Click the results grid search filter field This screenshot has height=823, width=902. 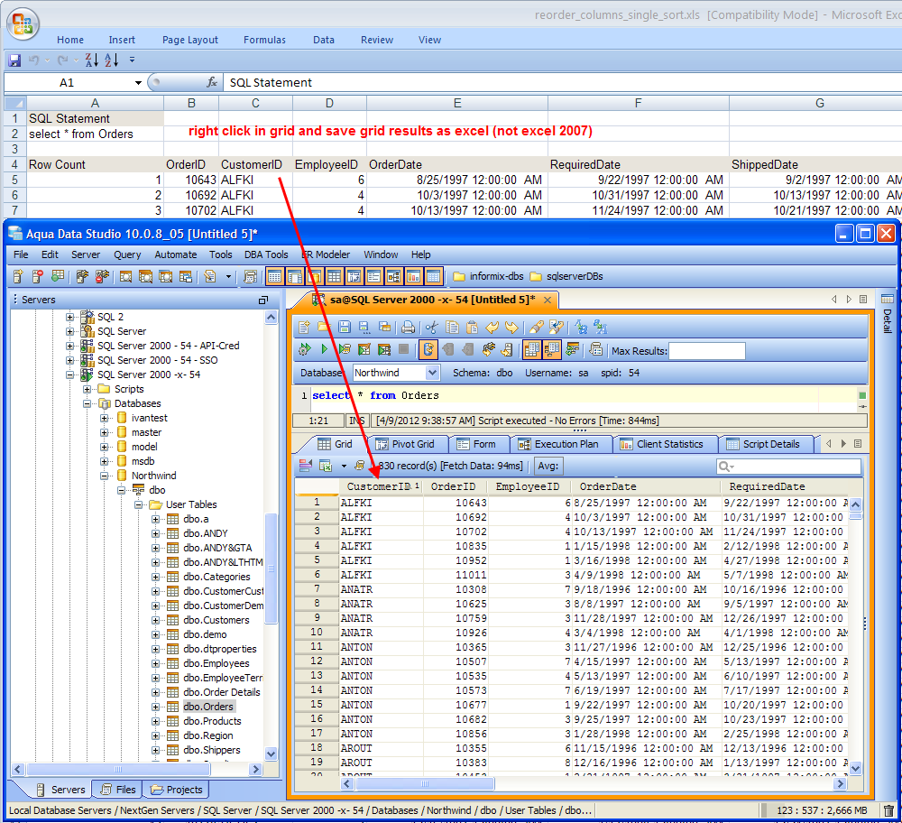788,467
